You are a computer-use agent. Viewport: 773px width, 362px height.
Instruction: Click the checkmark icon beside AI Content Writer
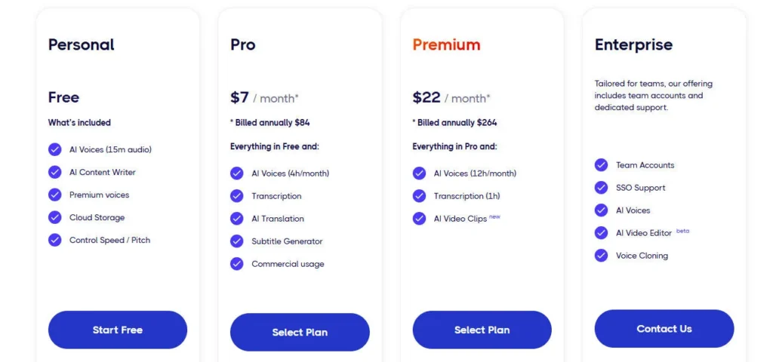tap(55, 172)
